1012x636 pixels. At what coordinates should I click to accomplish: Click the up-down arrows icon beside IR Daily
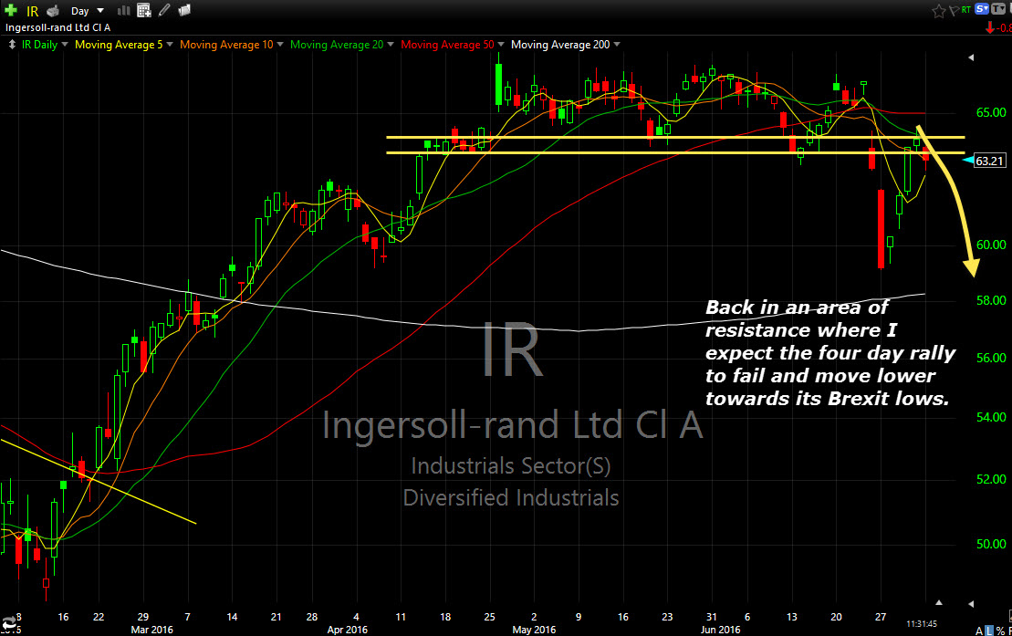pos(12,45)
